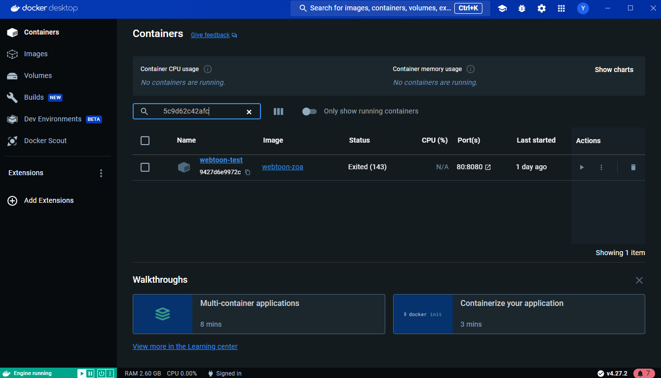Click the engine power icon in status bar

101,374
